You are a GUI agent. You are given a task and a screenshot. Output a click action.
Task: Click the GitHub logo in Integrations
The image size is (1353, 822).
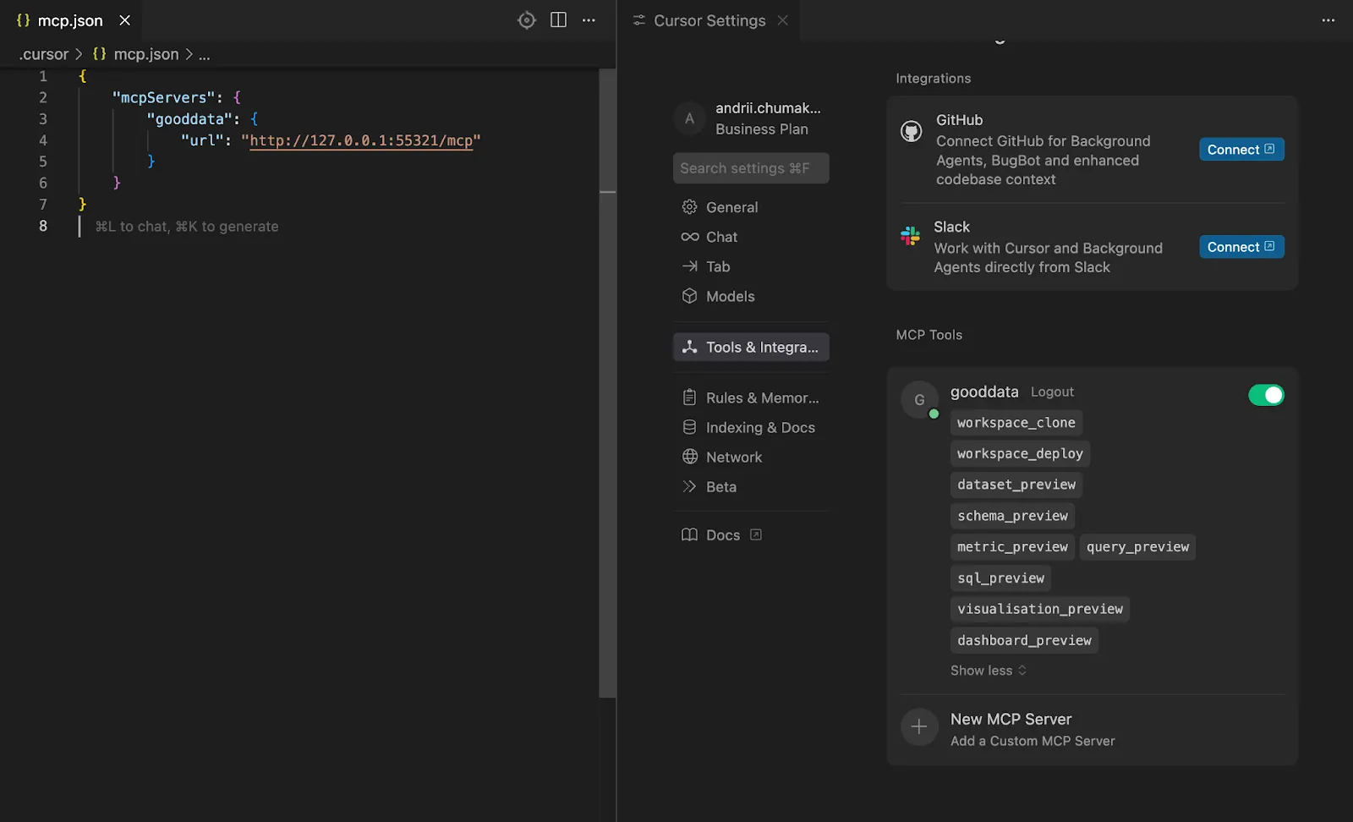point(911,131)
